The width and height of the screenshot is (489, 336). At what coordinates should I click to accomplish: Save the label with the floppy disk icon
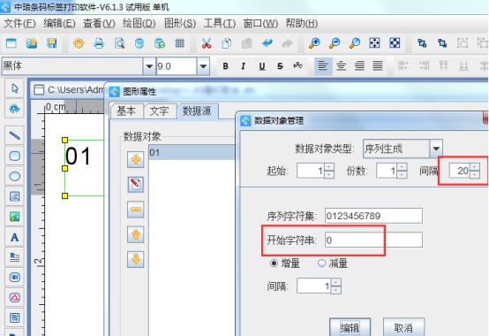click(51, 43)
